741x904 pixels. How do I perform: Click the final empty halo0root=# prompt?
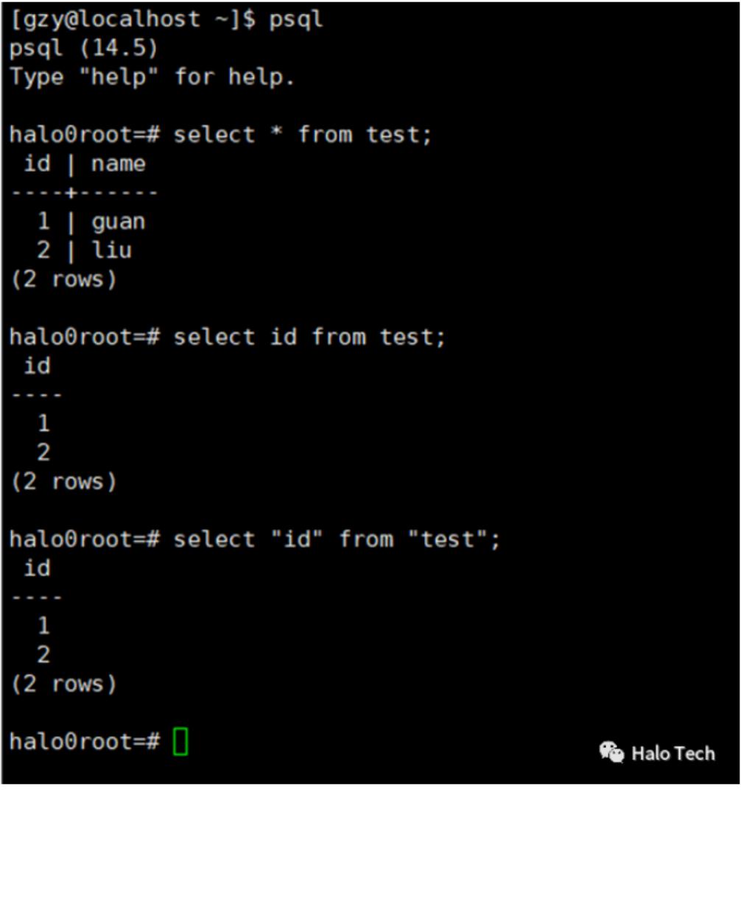85,742
